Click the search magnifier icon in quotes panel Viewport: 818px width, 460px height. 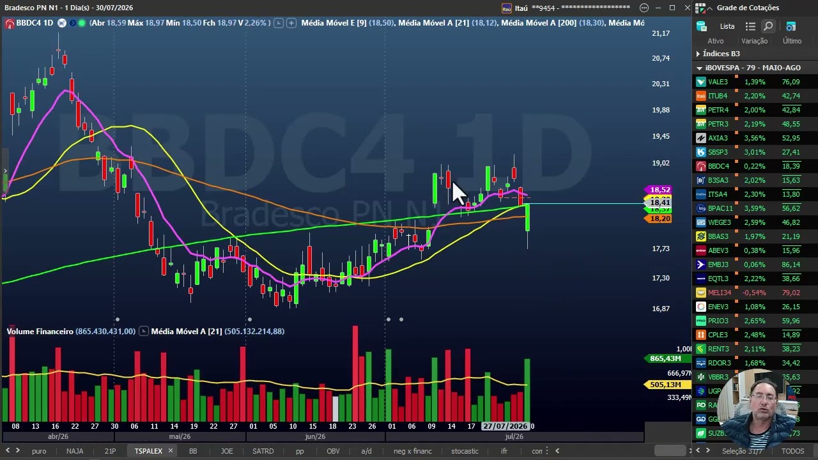pos(768,26)
